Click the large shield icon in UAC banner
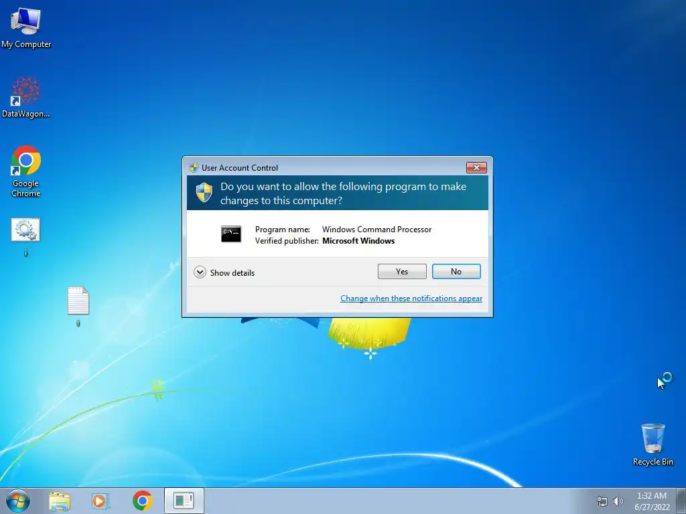Screen dimensions: 686x514 coord(204,193)
